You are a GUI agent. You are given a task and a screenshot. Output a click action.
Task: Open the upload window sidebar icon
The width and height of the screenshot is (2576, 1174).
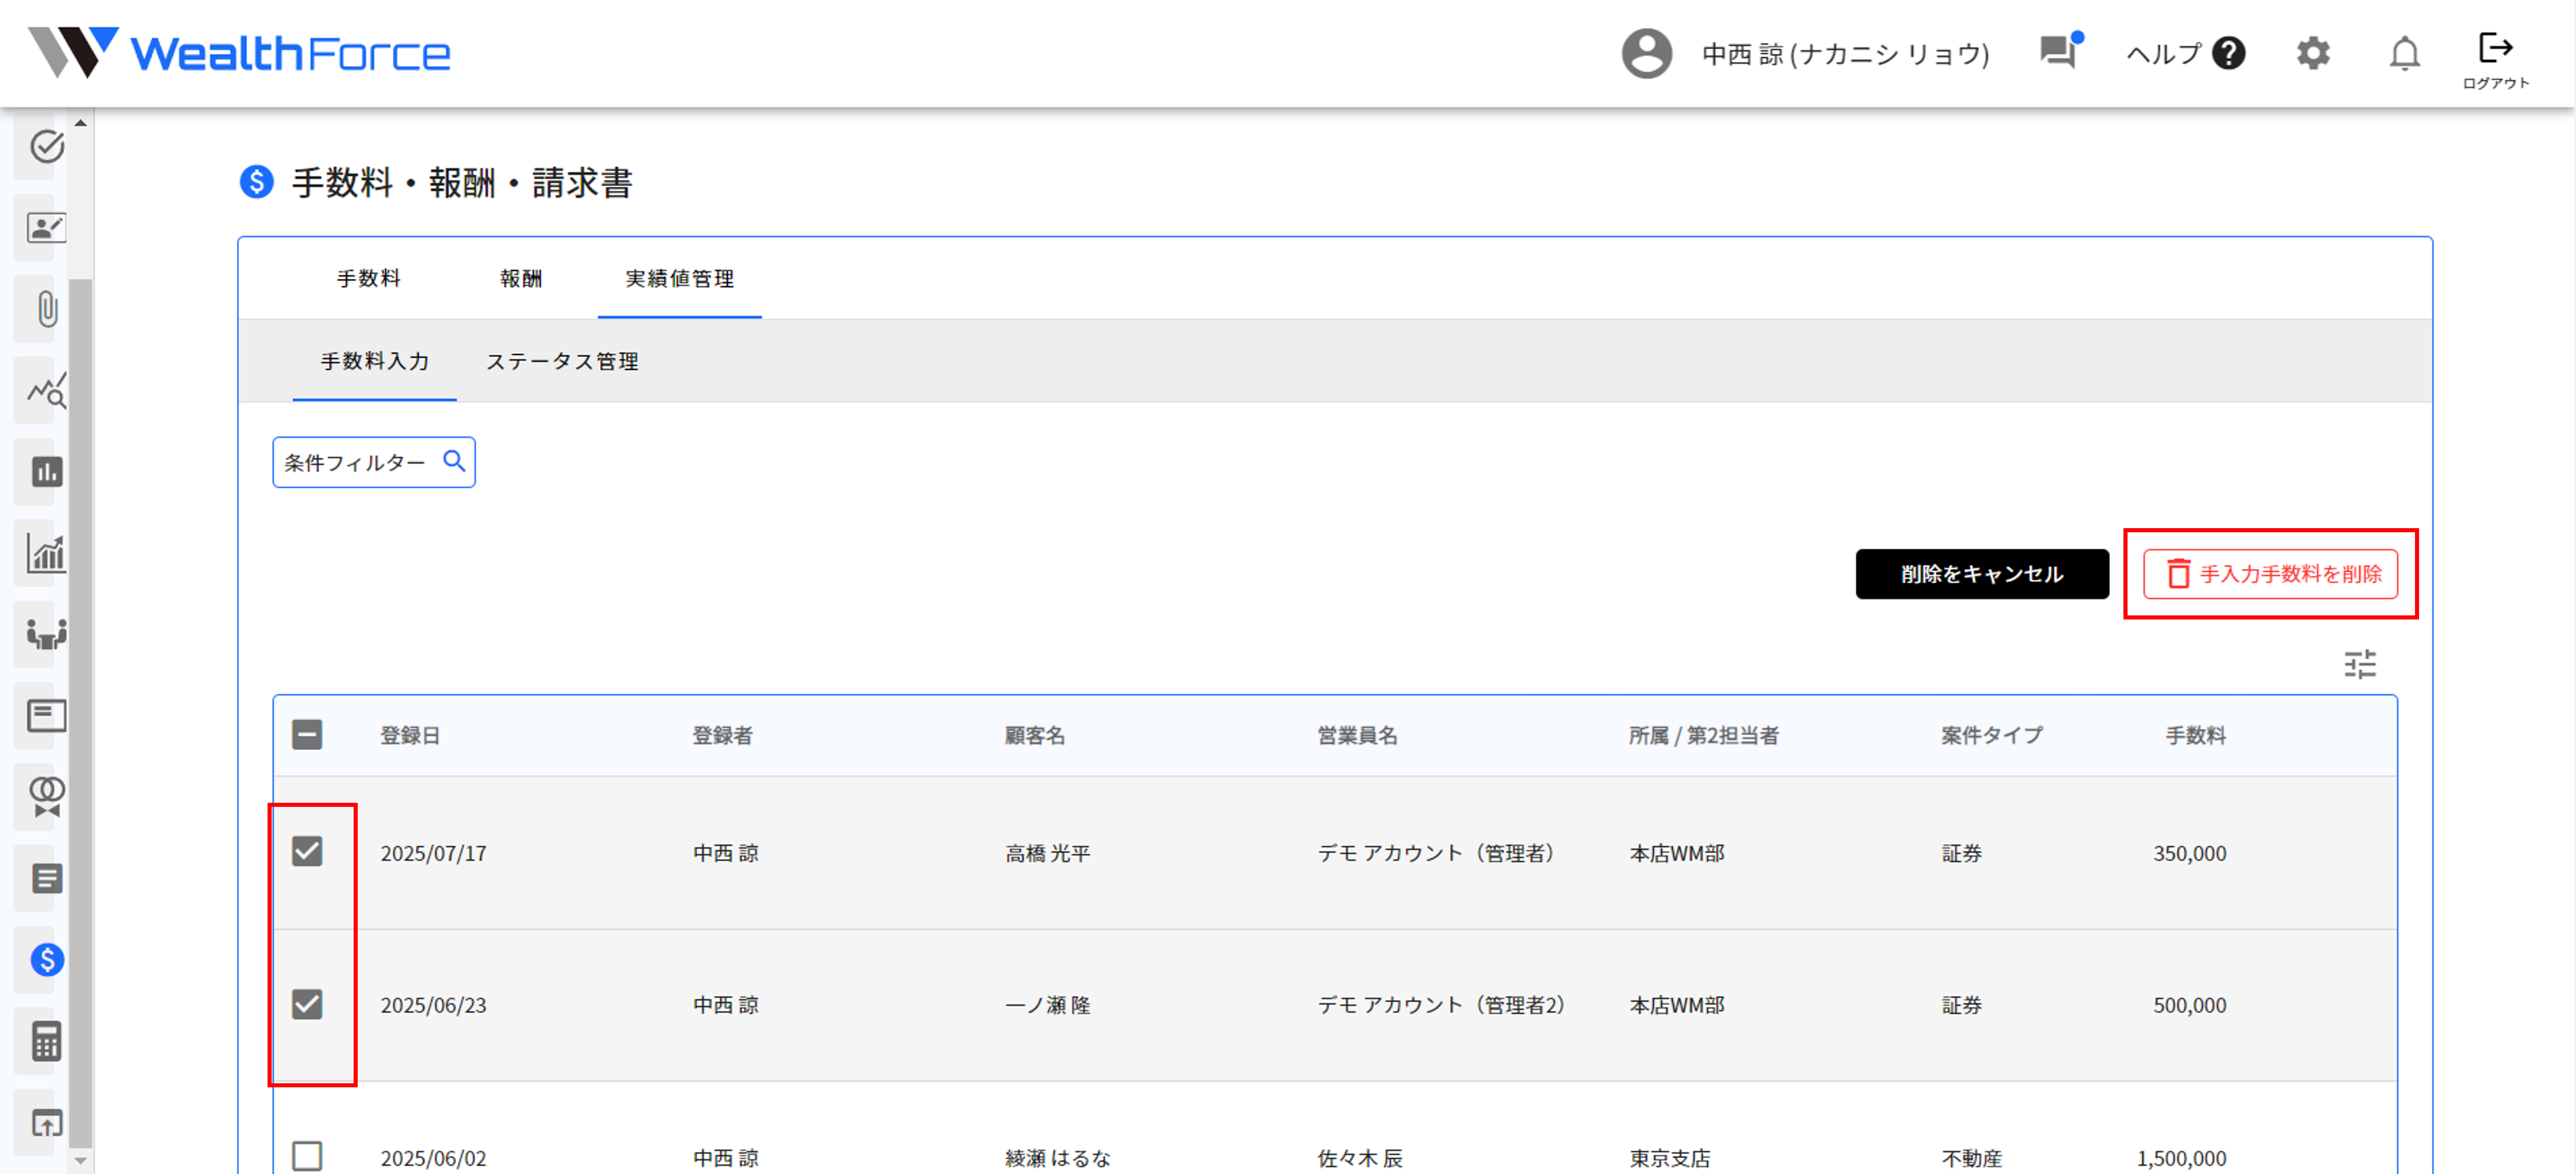(46, 1122)
